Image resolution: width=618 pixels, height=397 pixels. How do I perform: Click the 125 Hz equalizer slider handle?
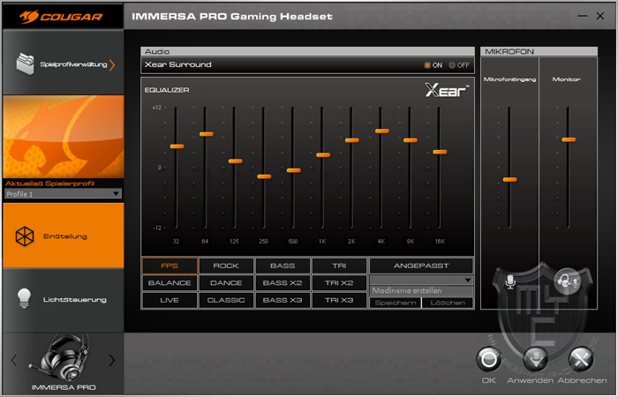click(x=236, y=161)
